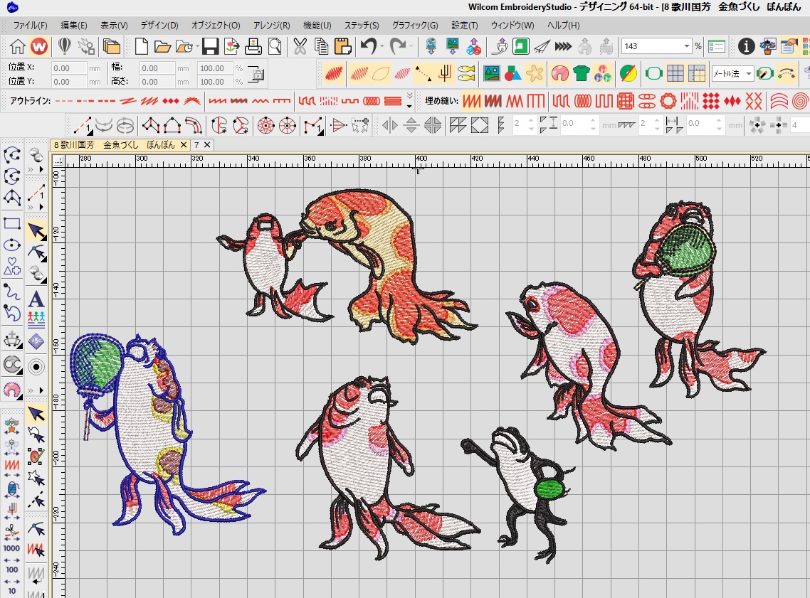This screenshot has height=598, width=810.
Task: Open the ヘルプ(H) menu
Action: (563, 26)
